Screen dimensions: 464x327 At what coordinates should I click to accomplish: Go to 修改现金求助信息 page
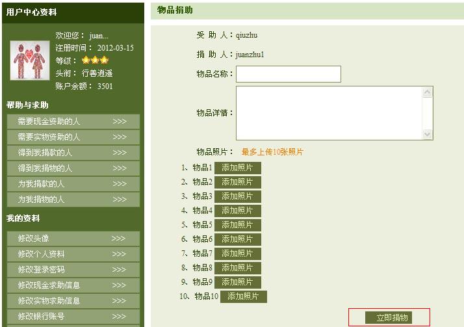coord(73,285)
